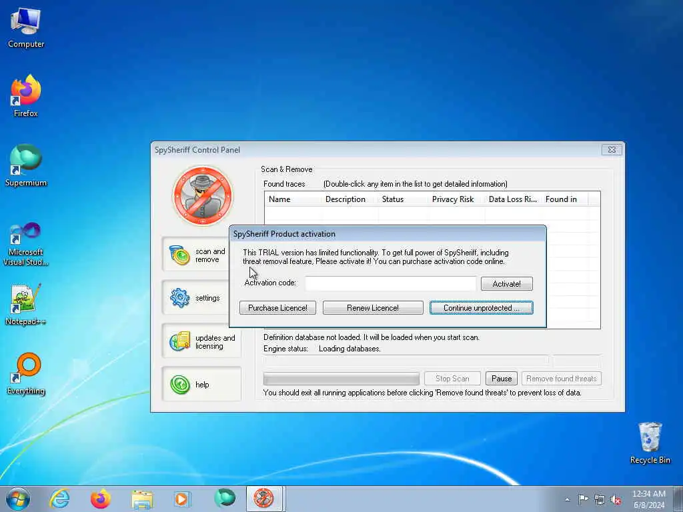Show hidden system tray icons arrow
Viewport: 683px width, 512px height.
click(x=567, y=500)
